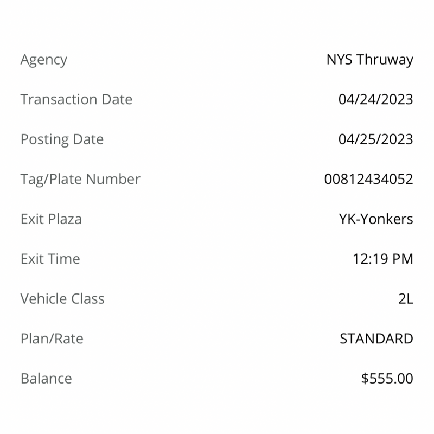Select the NYS Thruway agency value
Screen dimensions: 434x434
click(x=370, y=60)
